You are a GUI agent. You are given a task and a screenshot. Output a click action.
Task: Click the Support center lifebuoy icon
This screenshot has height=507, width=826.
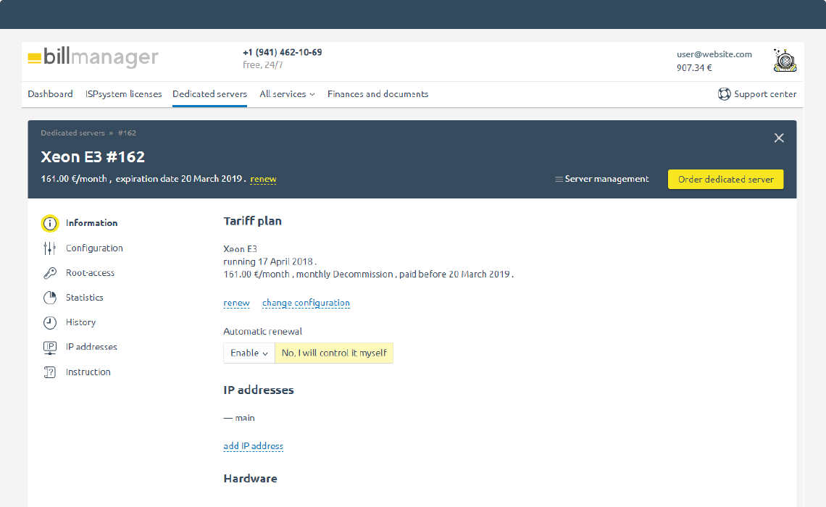725,93
